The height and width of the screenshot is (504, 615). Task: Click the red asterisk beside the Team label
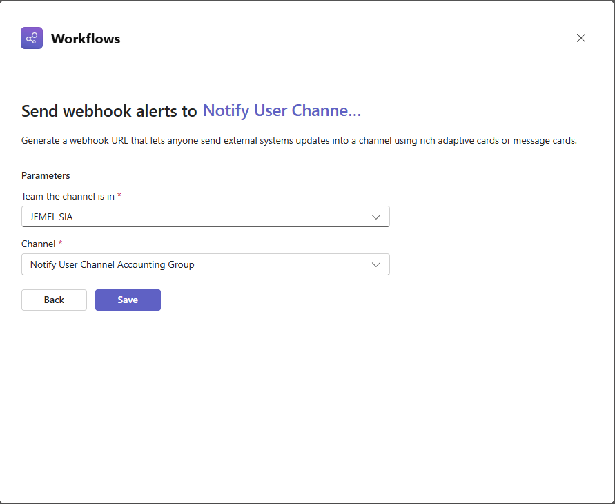pyautogui.click(x=119, y=196)
